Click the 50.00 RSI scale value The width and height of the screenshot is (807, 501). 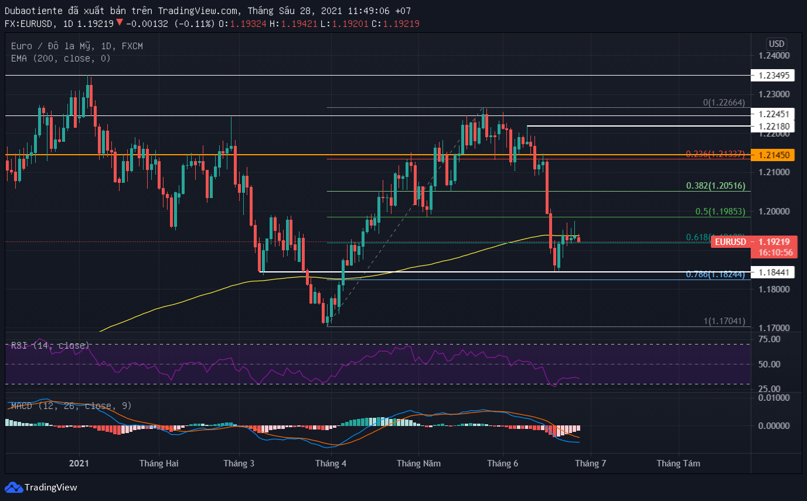tap(769, 364)
